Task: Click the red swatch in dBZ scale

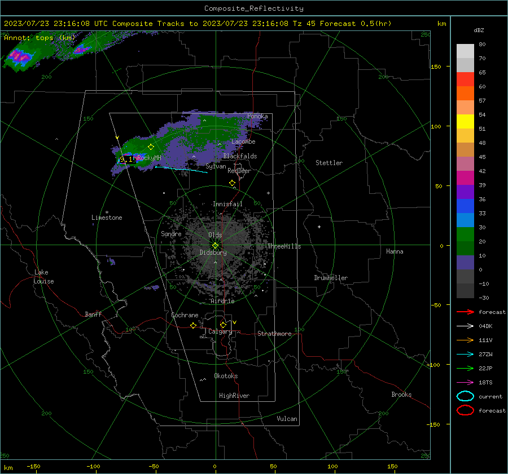Action: click(x=465, y=79)
